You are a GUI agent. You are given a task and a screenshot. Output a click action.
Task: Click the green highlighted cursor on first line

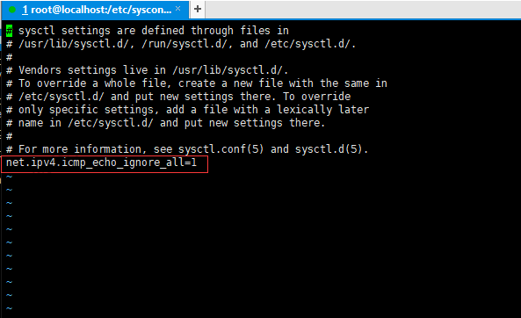tap(10, 31)
